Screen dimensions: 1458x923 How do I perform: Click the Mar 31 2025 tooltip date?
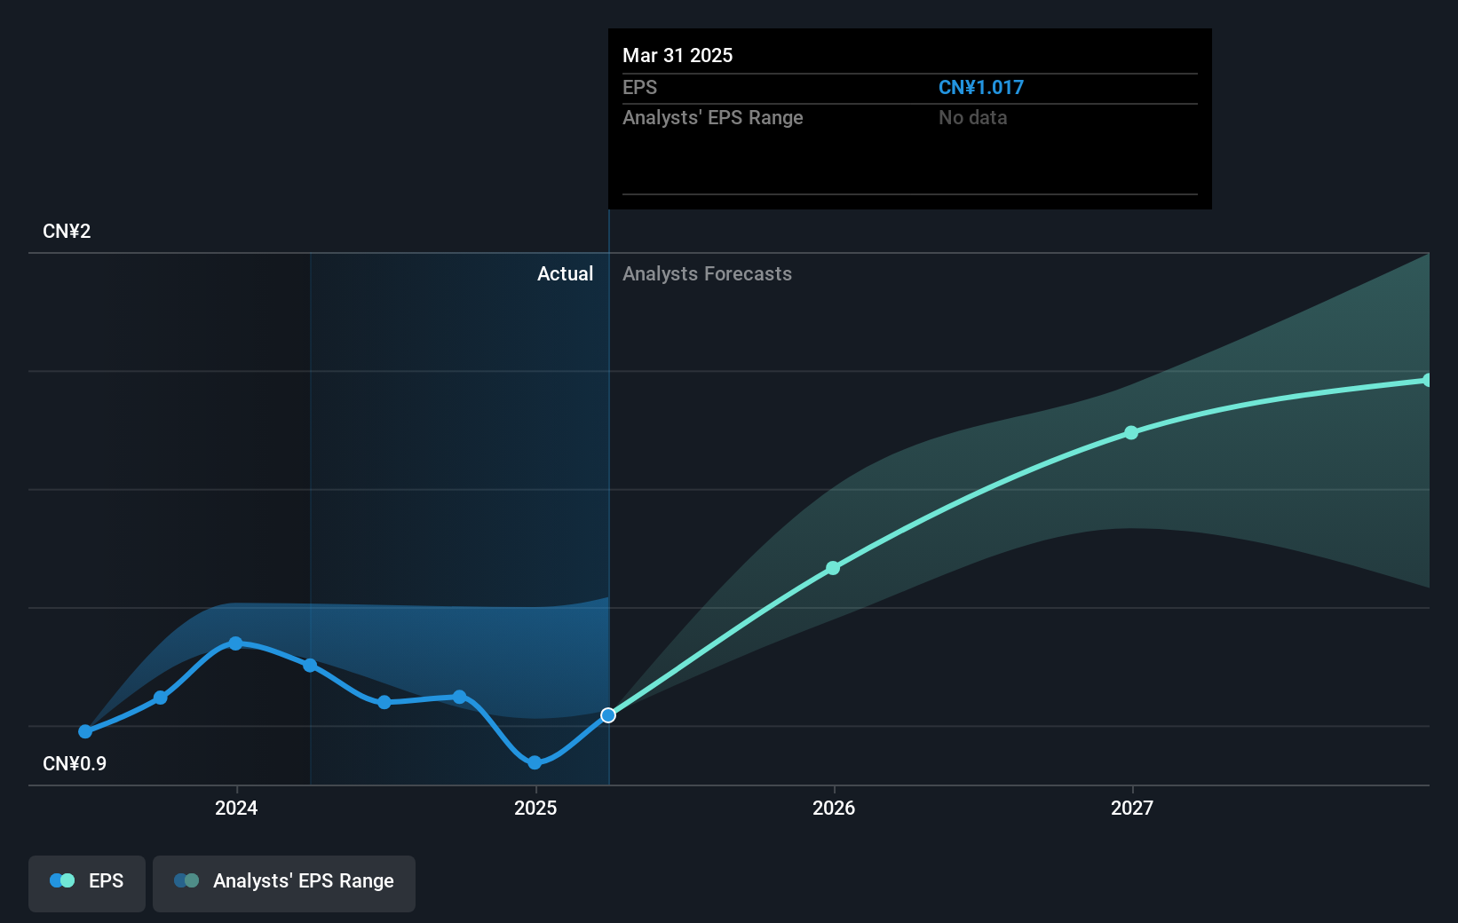[677, 55]
